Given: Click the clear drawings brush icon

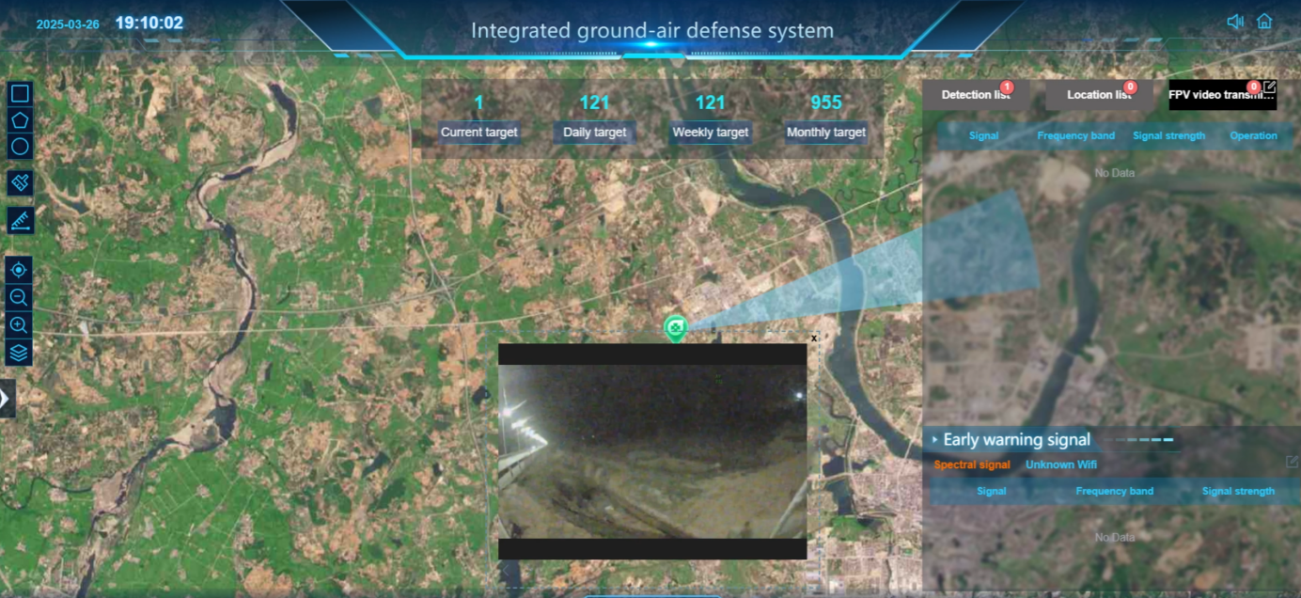Looking at the screenshot, I should click(20, 182).
